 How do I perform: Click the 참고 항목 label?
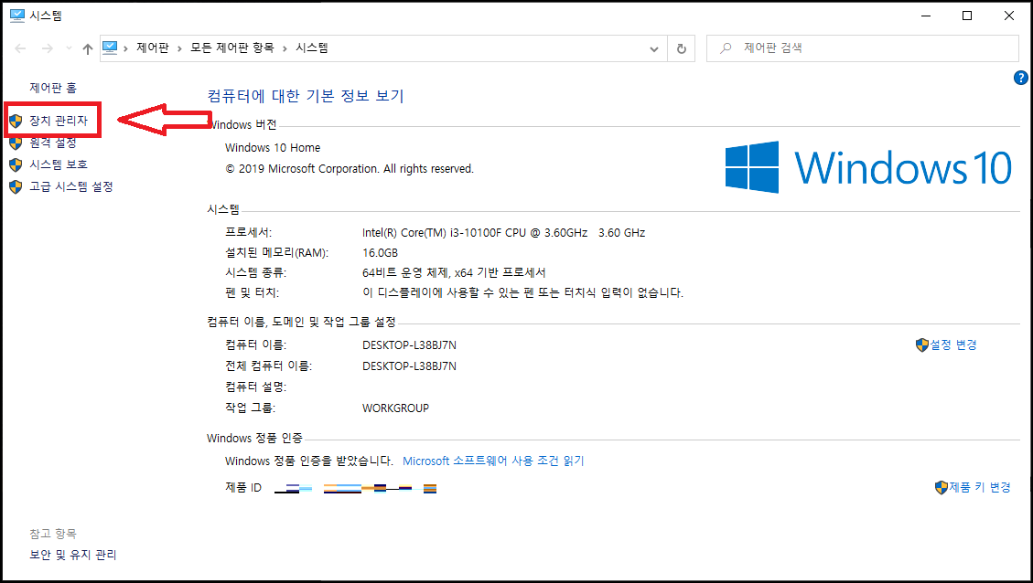point(53,533)
